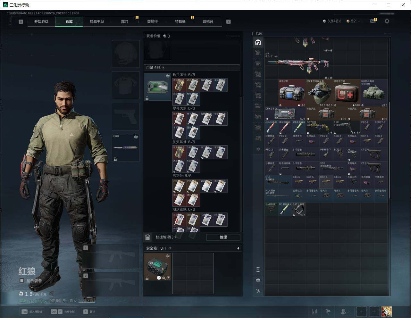Viewport: 411px width, 318px height.
Task: Click the right navigation arrow icon
Action: [x=229, y=22]
